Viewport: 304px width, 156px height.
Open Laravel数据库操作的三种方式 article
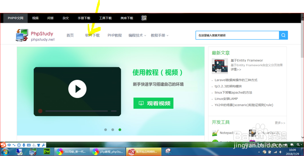[x=236, y=80]
